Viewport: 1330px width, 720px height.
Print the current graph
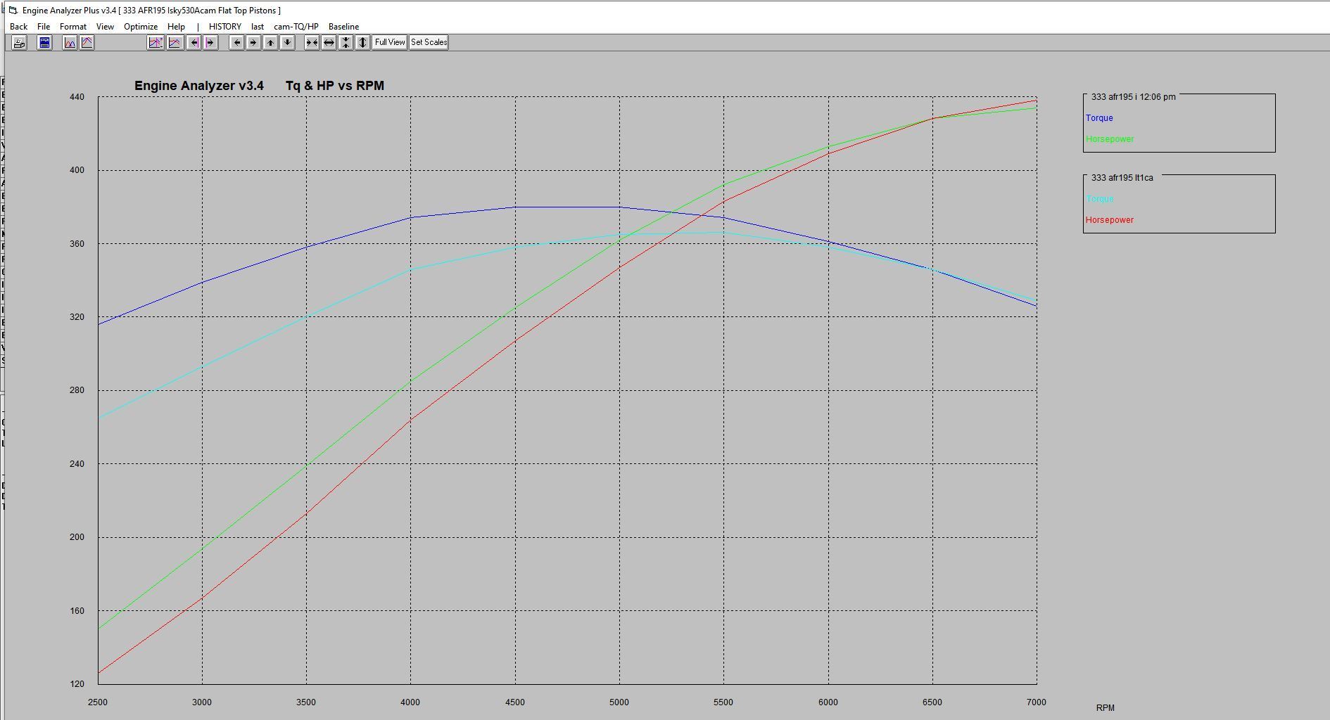click(18, 42)
